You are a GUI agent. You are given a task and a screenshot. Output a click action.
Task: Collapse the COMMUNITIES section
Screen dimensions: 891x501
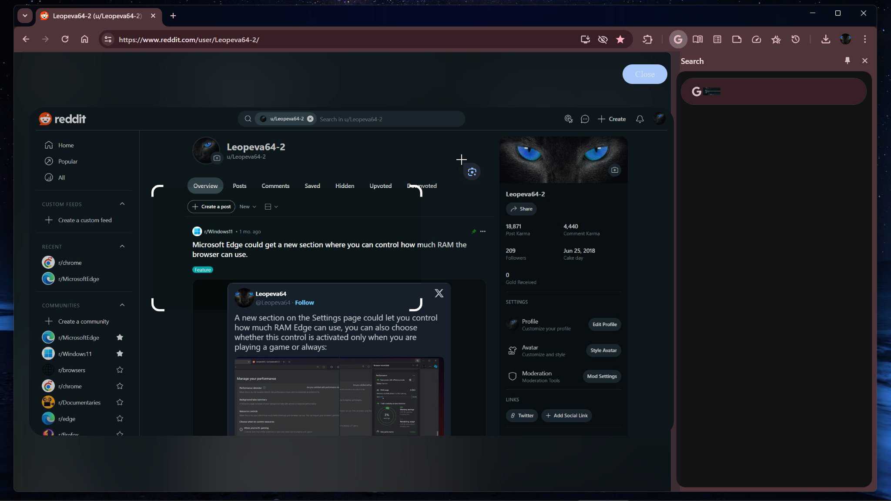(x=122, y=305)
